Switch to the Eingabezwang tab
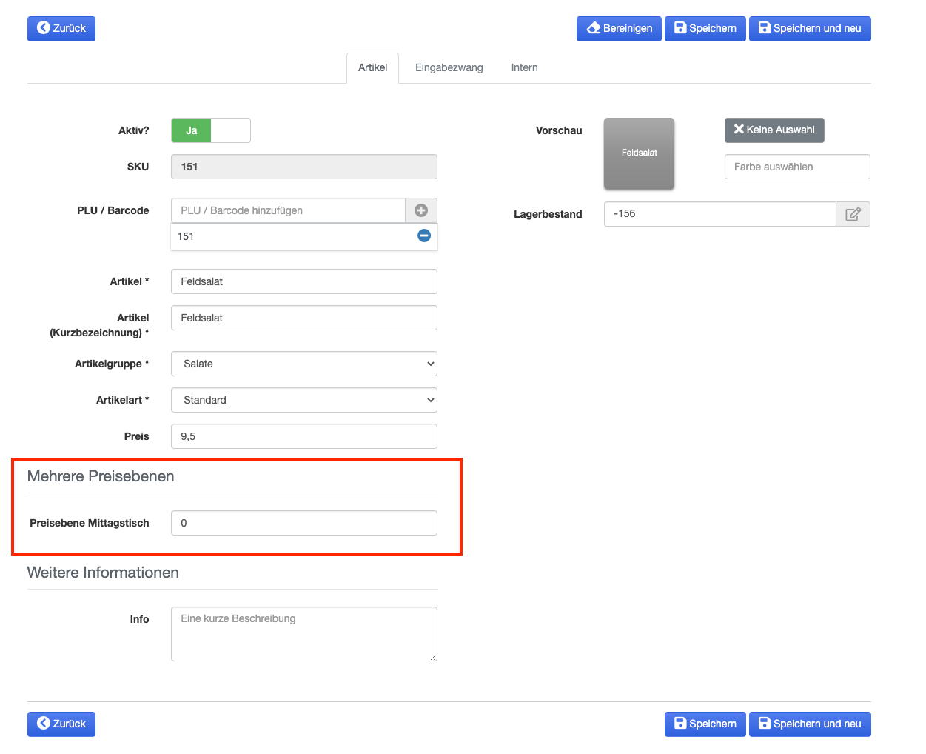The image size is (926, 754). coord(449,67)
